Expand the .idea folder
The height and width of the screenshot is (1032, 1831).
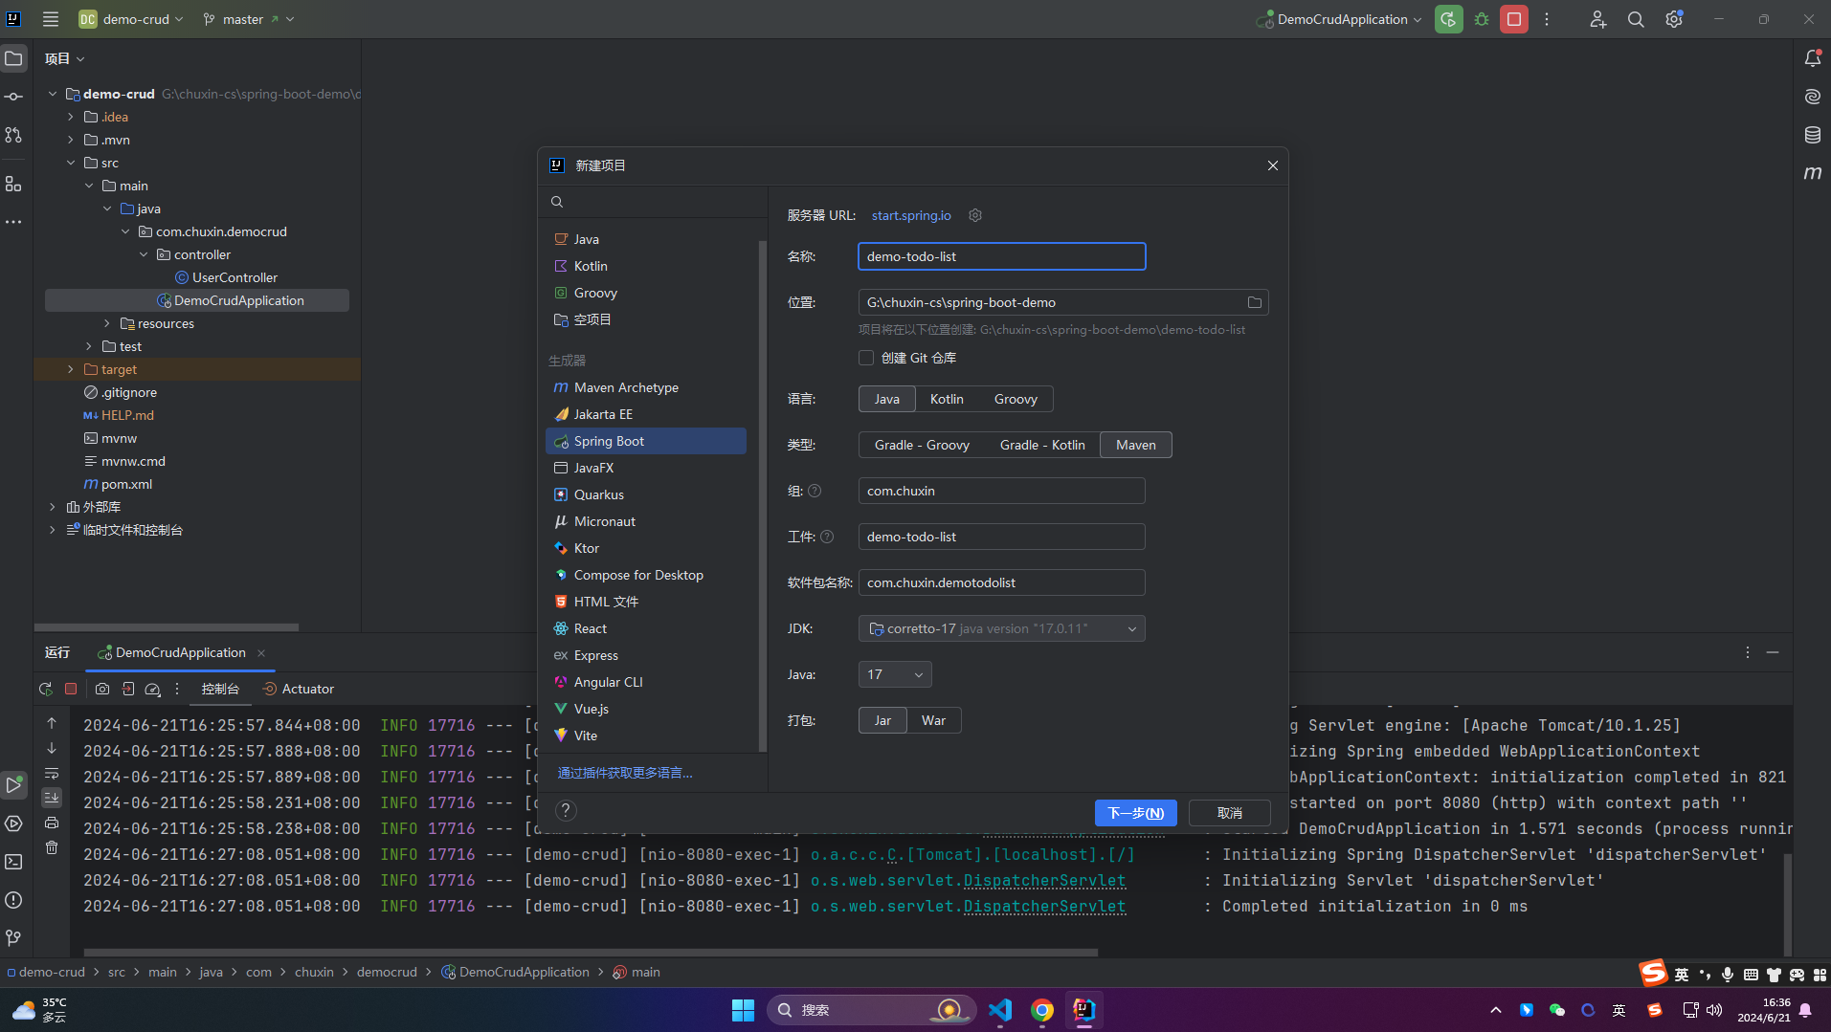[70, 117]
